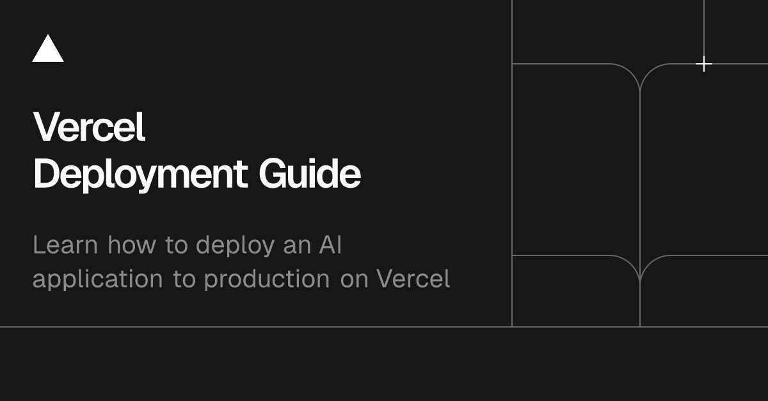This screenshot has width=768, height=401.
Task: Click the "Learn how to deploy an AI" line
Action: (187, 245)
